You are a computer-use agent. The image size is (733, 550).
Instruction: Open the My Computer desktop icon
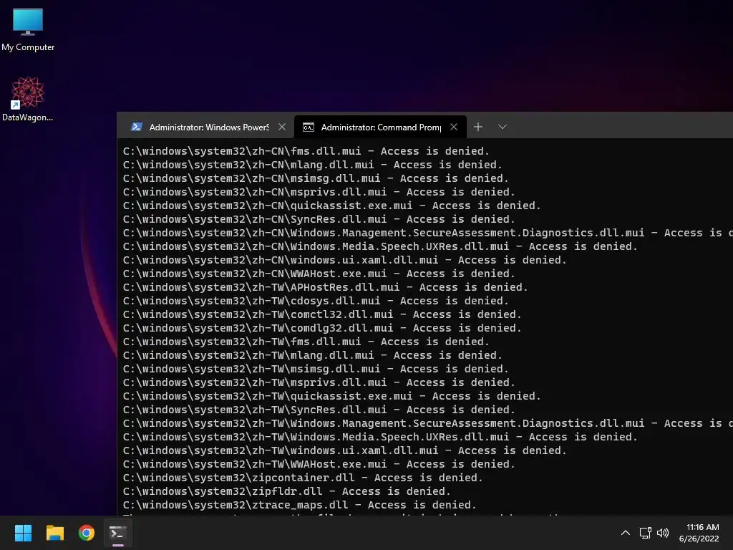tap(28, 29)
